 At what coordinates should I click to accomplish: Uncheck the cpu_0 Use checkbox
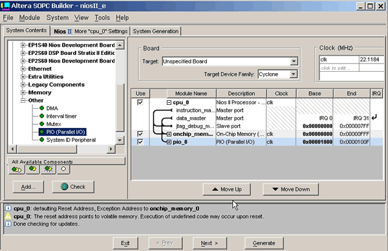point(140,102)
